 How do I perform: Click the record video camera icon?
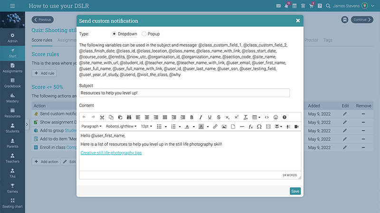[296, 127]
